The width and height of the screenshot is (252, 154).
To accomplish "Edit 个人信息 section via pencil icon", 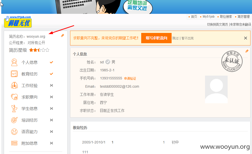I will [247, 51].
